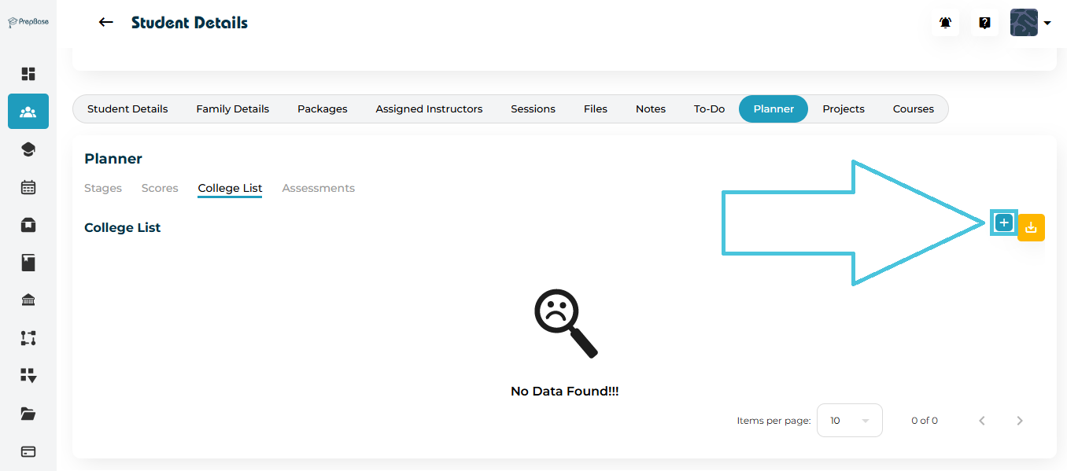Open the Family Details tab
The width and height of the screenshot is (1067, 471).
click(x=232, y=109)
